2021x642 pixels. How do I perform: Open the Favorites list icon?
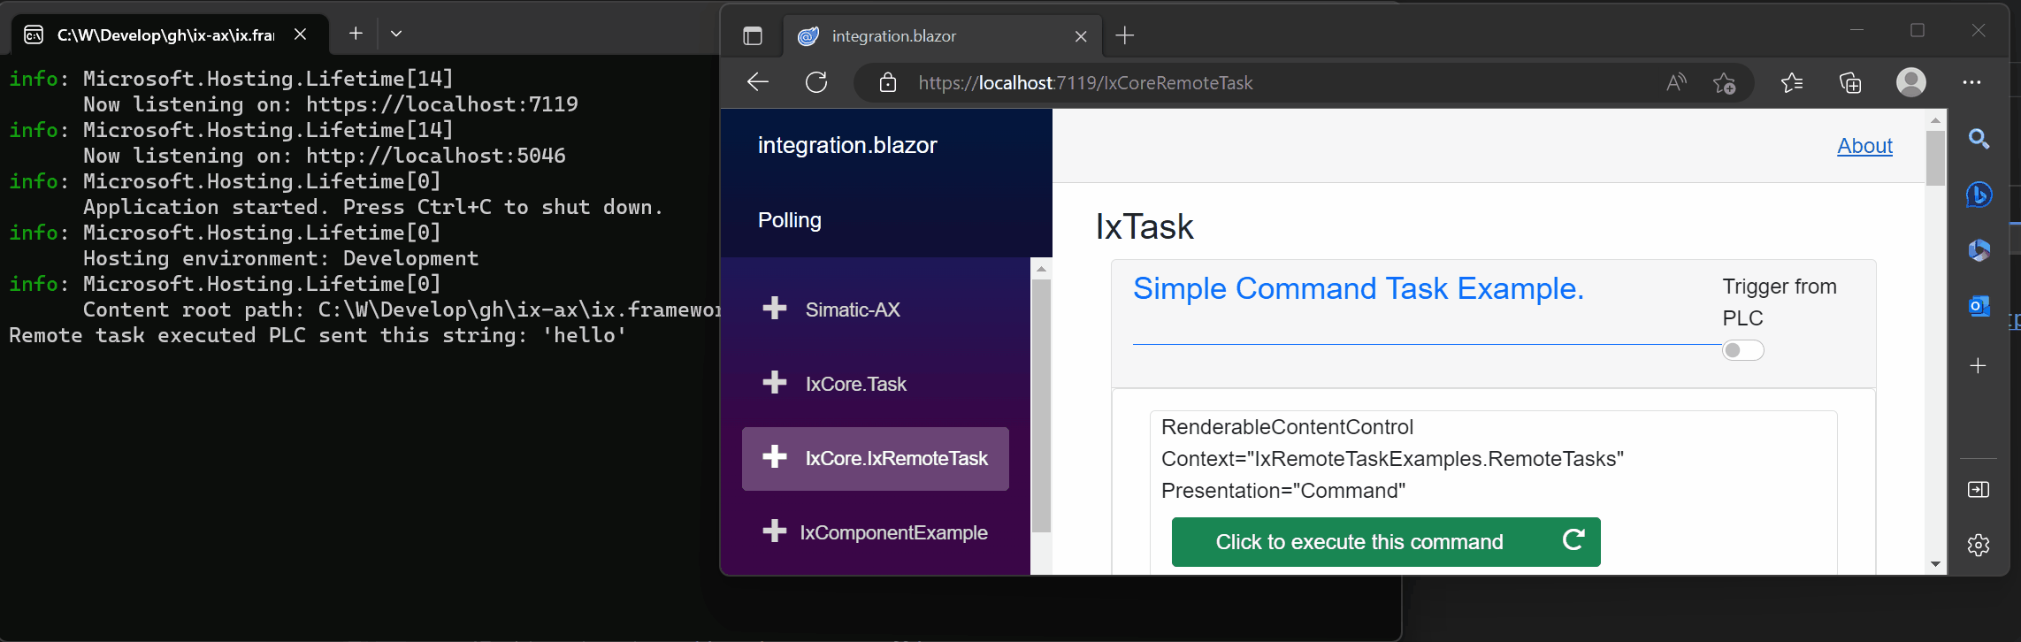(x=1792, y=83)
